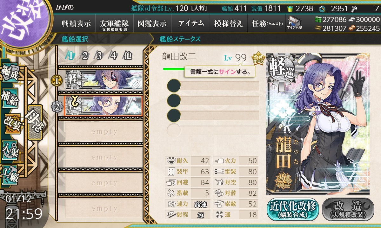Switch to fleet 3 tab
Image resolution: width=381 pixels, height=228 pixels.
(x=99, y=56)
